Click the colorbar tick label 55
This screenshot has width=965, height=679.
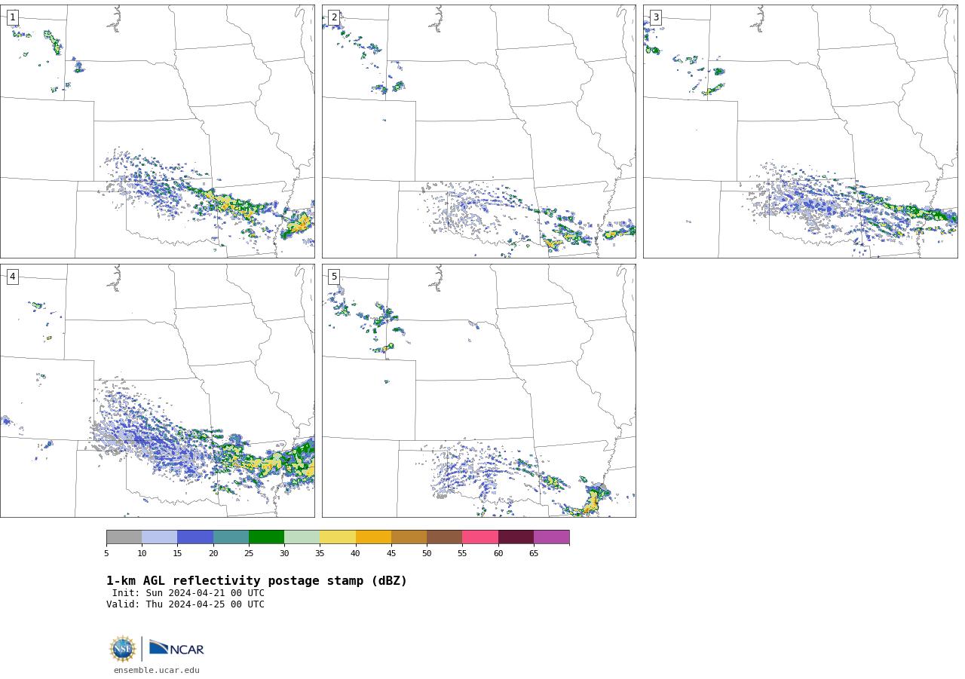click(462, 554)
